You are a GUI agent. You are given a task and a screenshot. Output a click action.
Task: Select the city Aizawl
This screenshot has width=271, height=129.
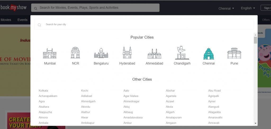pyautogui.click(x=170, y=101)
